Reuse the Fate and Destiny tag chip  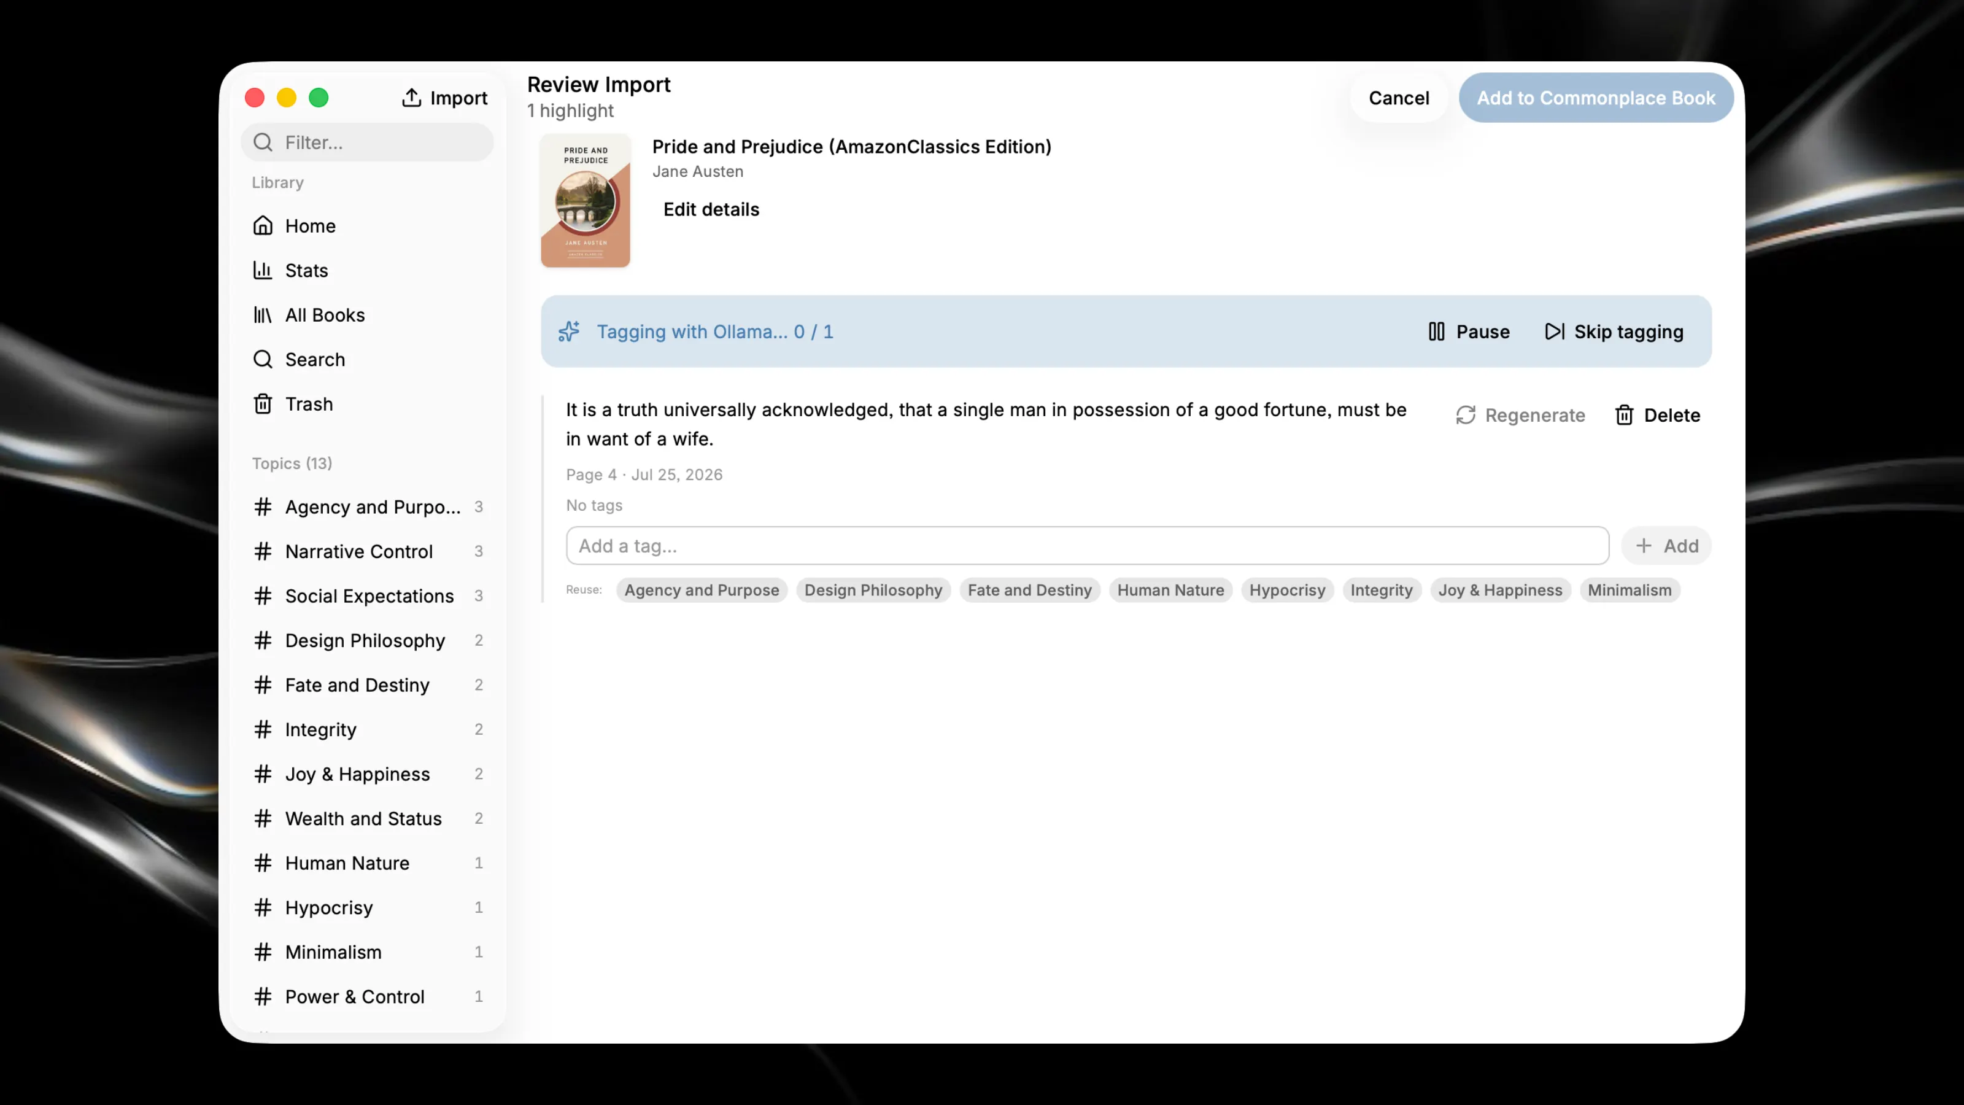1029,590
